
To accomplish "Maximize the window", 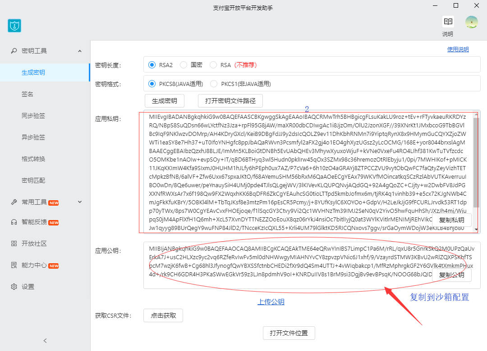I will click(455, 5).
